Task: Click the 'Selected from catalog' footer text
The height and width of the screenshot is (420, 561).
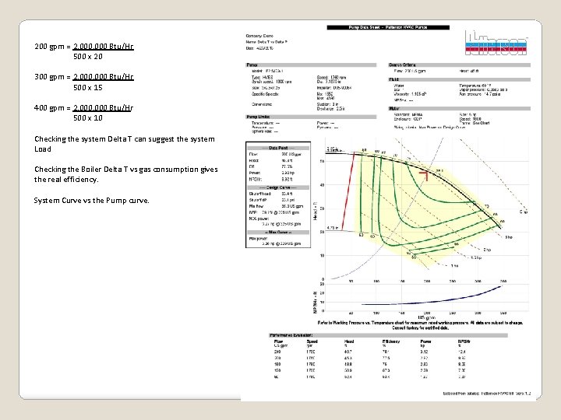Action: coord(487,394)
